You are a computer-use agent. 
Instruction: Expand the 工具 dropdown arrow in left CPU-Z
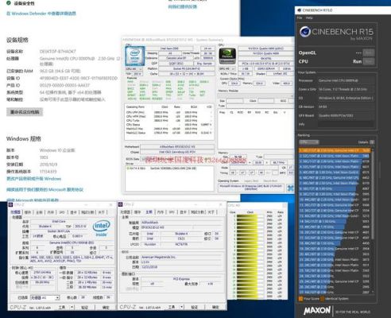coord(72,307)
